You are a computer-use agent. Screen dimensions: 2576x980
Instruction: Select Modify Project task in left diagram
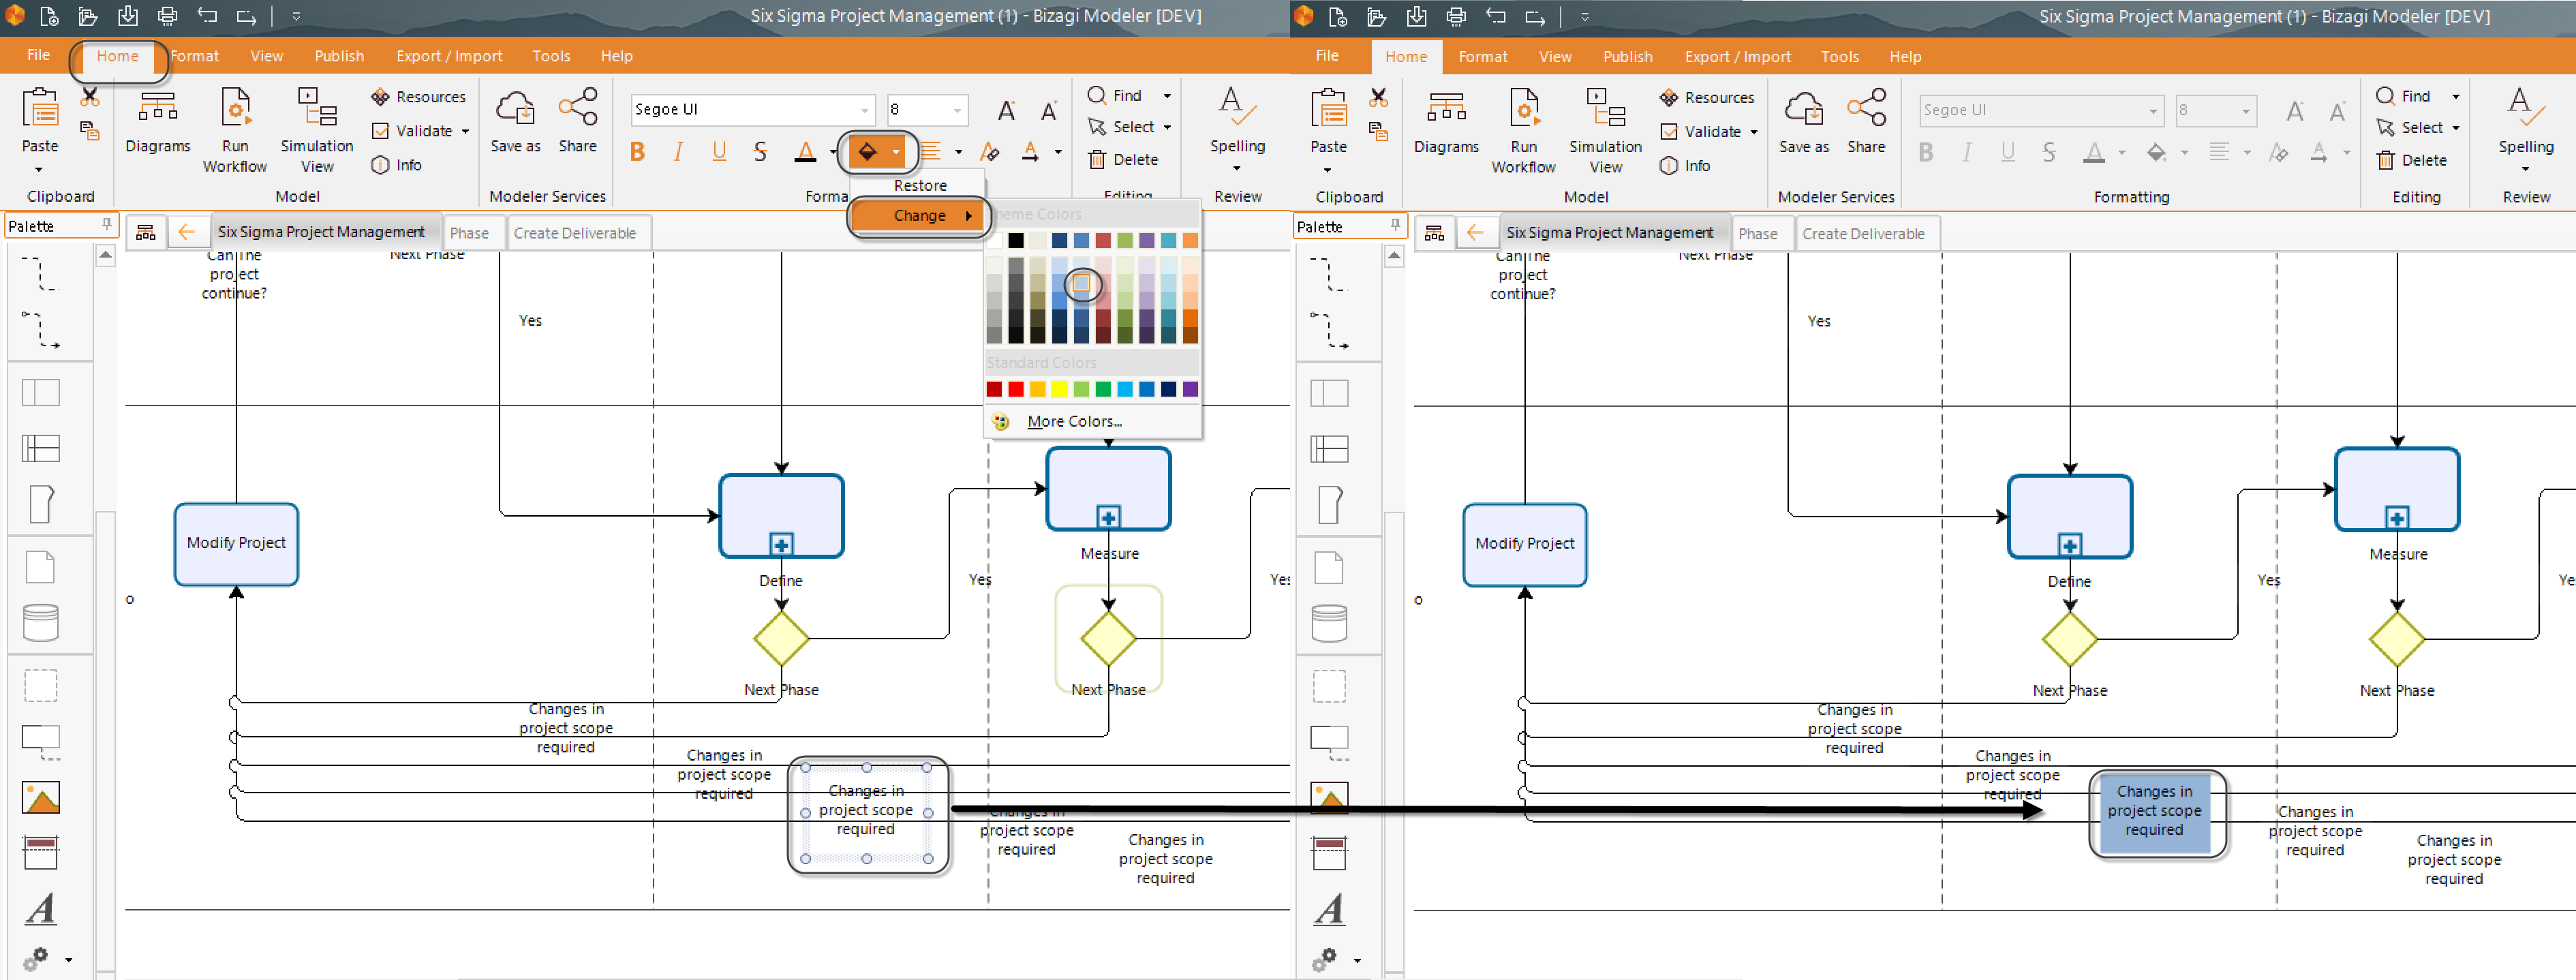coord(236,544)
